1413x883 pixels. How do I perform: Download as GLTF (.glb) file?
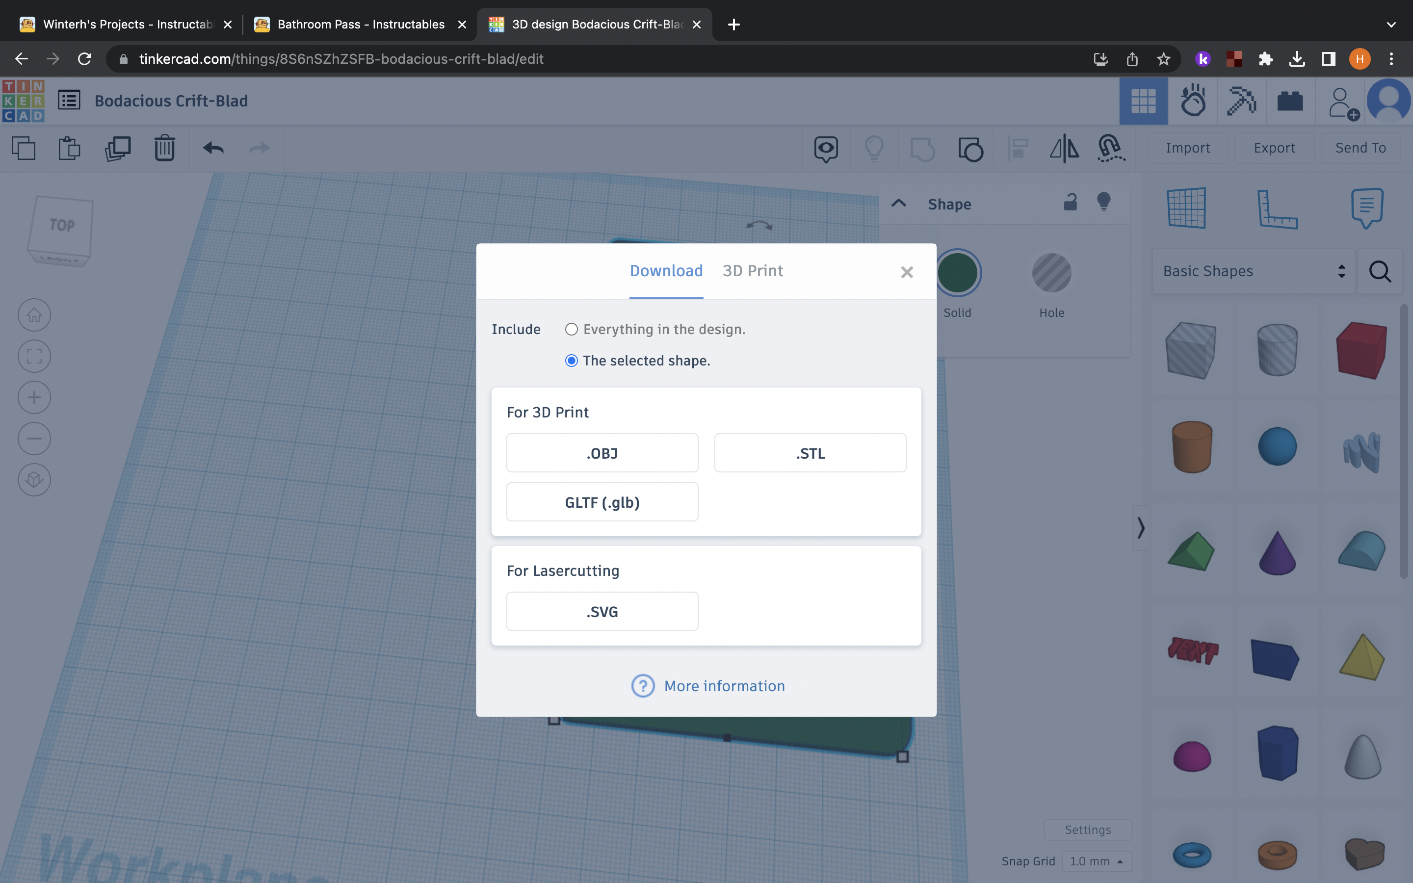(602, 502)
